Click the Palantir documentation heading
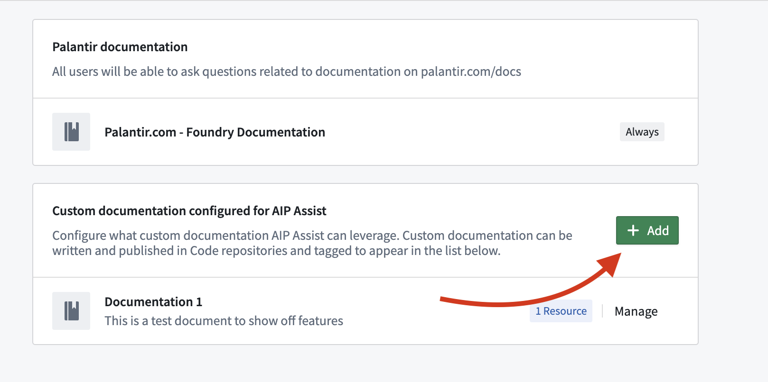The image size is (768, 382). pyautogui.click(x=120, y=47)
